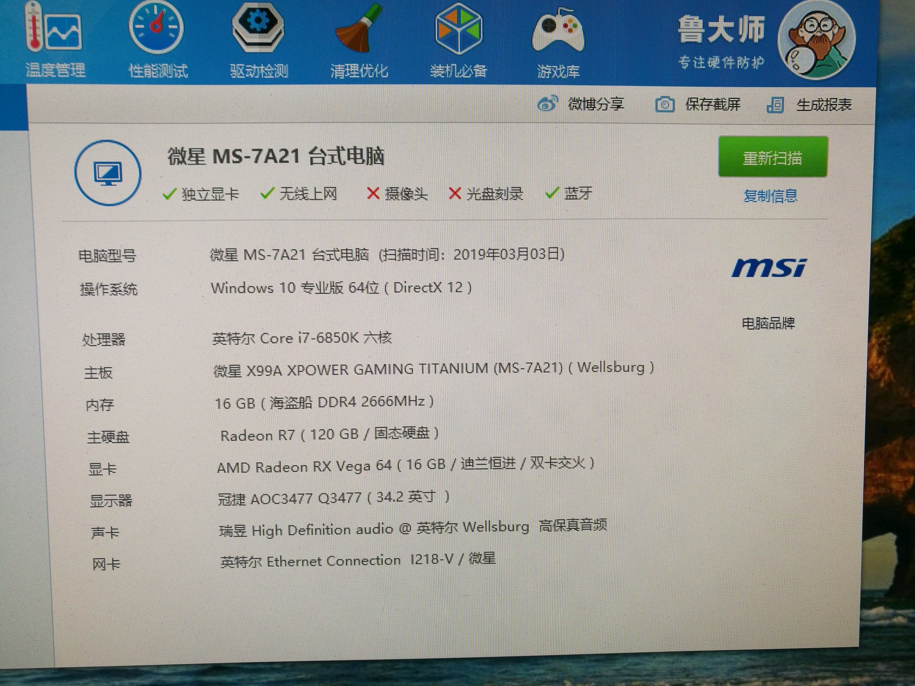Click the blue monitor computer icon

(108, 173)
